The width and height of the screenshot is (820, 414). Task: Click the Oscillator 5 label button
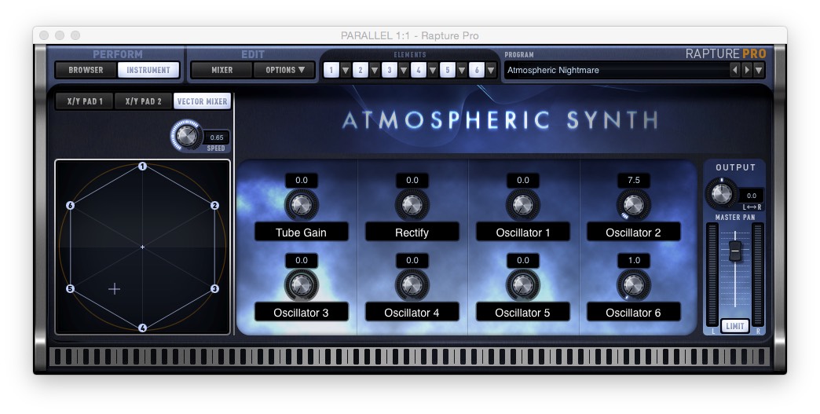523,312
